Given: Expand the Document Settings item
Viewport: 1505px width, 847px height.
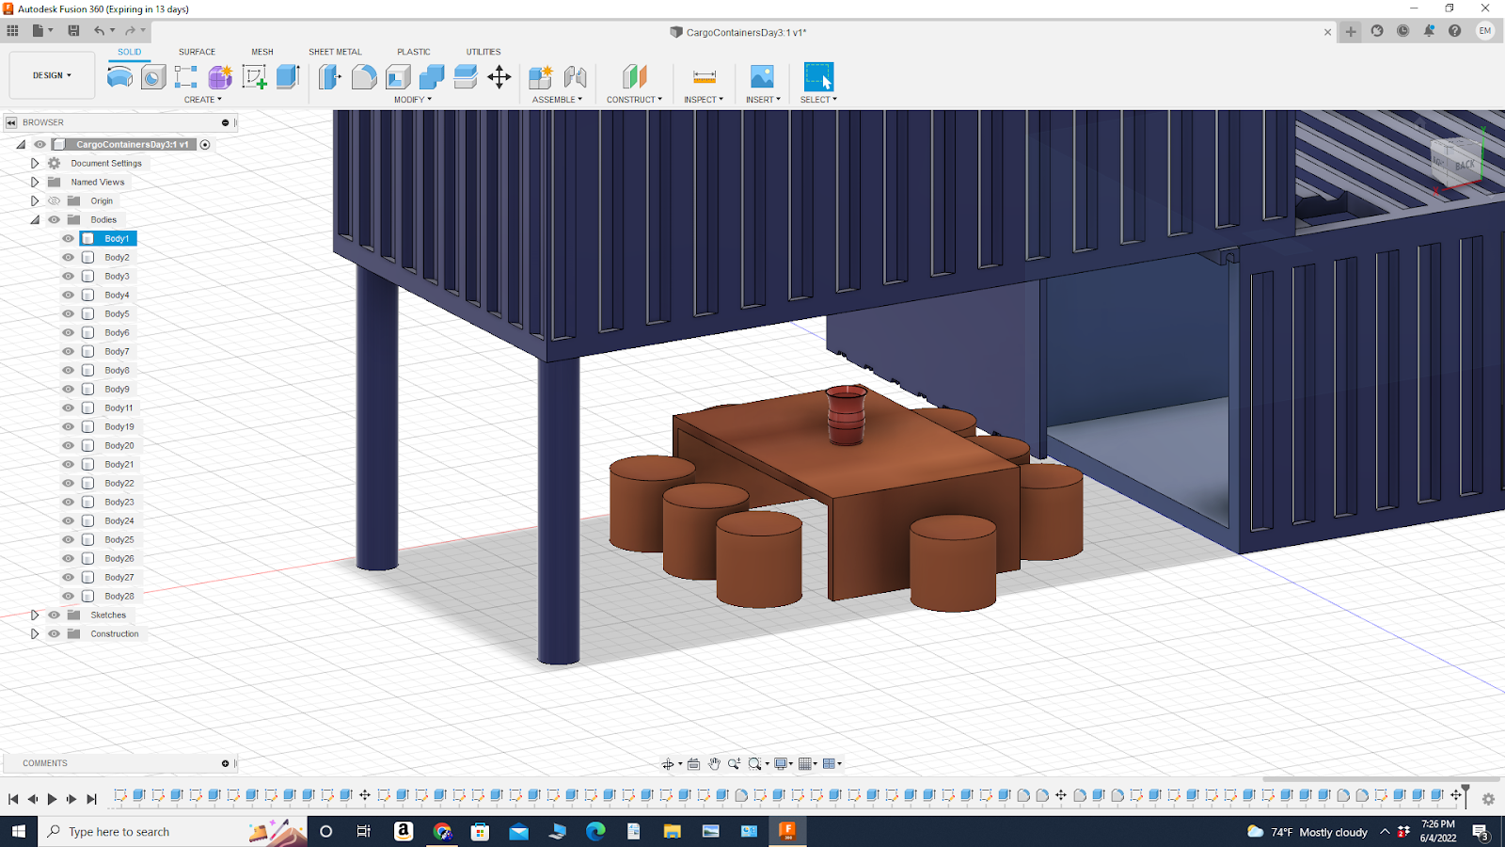Looking at the screenshot, I should pyautogui.click(x=35, y=163).
